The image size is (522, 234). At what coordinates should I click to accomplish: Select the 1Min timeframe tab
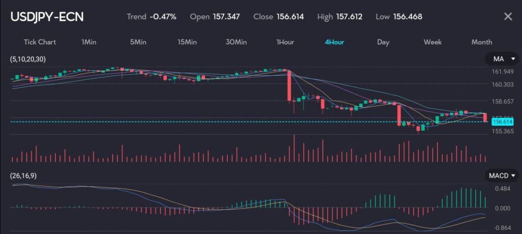click(x=89, y=42)
